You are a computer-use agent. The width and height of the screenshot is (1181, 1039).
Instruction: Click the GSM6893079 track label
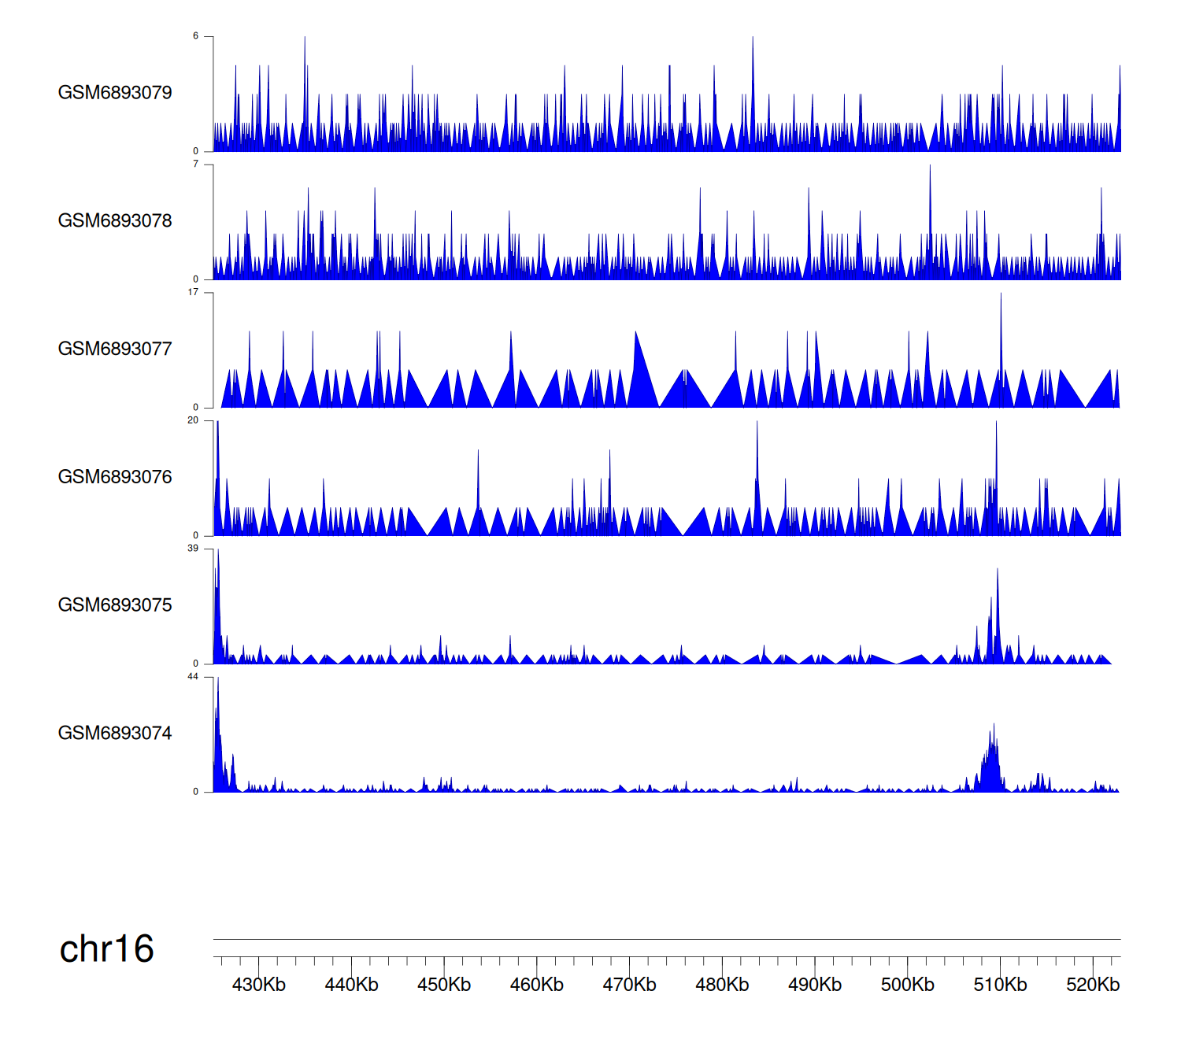pos(115,93)
